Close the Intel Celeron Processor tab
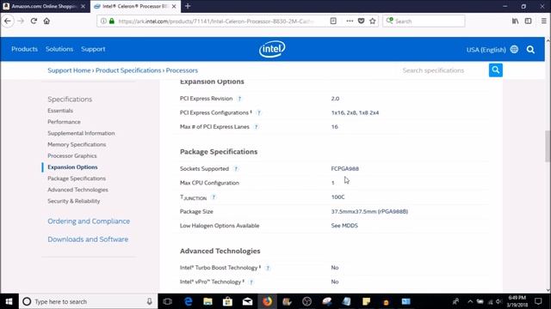The width and height of the screenshot is (551, 309). pos(174,6)
